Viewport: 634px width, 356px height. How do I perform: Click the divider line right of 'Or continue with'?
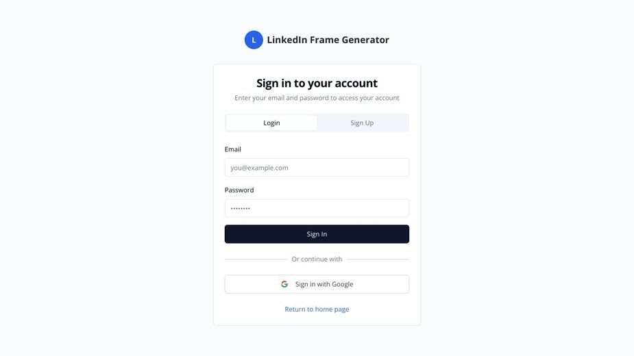click(x=378, y=259)
